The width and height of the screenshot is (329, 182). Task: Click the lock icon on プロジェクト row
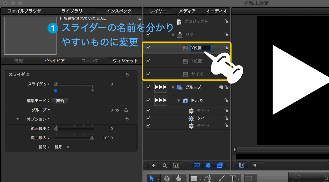tap(226, 21)
